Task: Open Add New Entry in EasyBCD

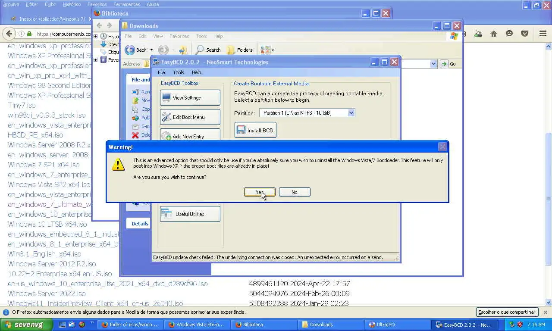Action: pos(190,135)
